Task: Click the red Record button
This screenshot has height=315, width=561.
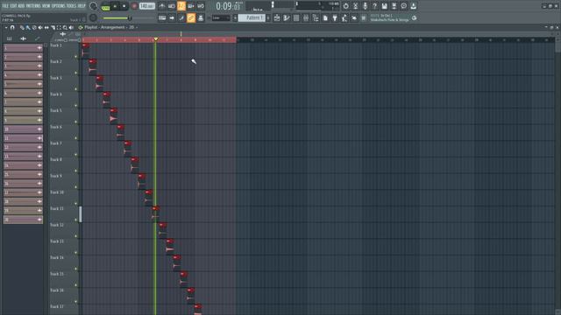Action: 134,6
